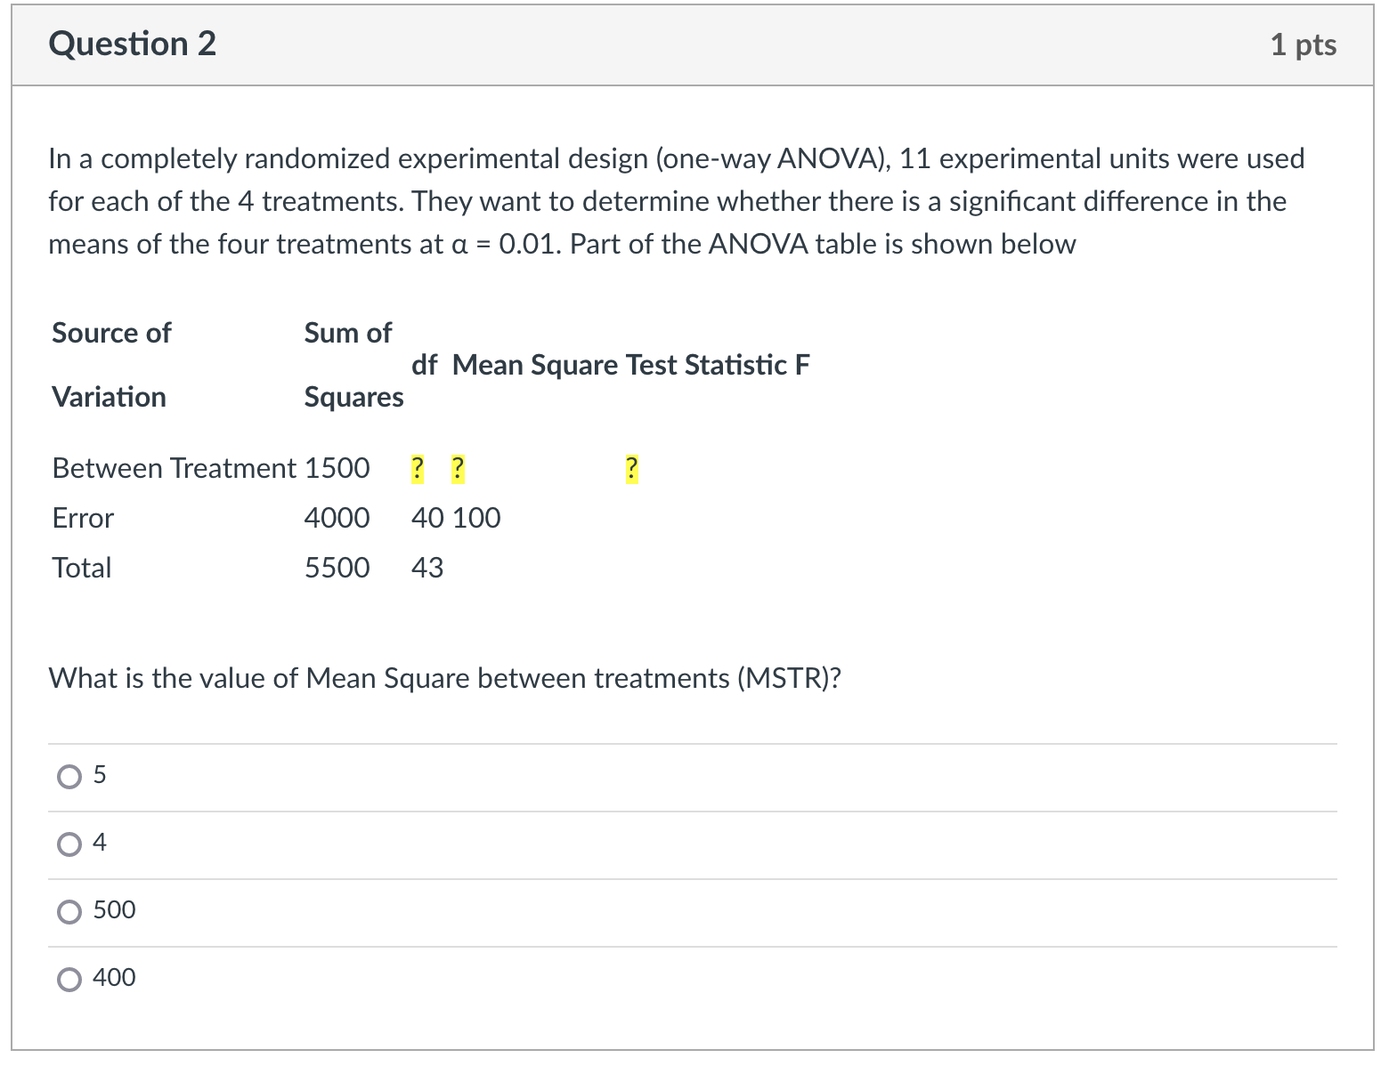Image resolution: width=1389 pixels, height=1066 pixels.
Task: Click the MSTR question text
Action: [x=445, y=678]
